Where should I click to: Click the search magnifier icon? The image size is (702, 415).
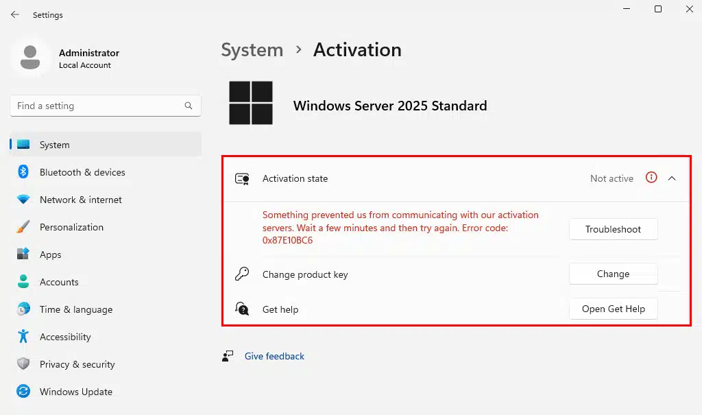point(189,106)
